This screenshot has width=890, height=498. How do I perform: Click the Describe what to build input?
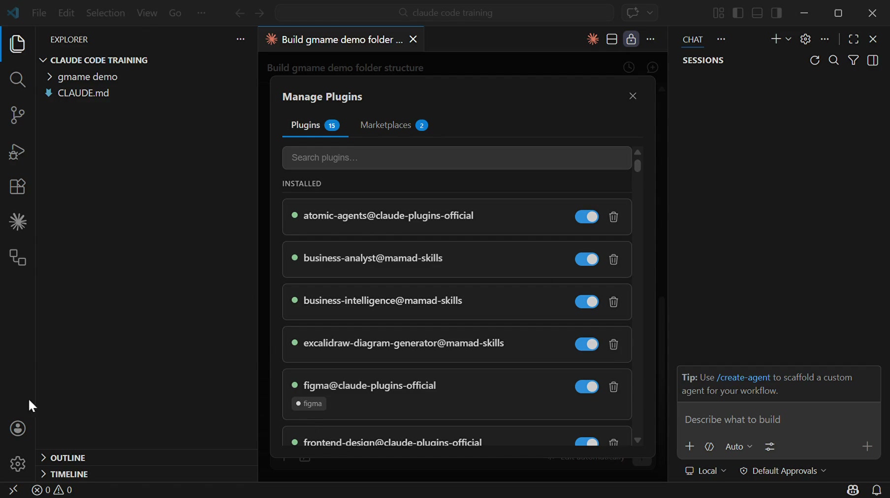778,420
